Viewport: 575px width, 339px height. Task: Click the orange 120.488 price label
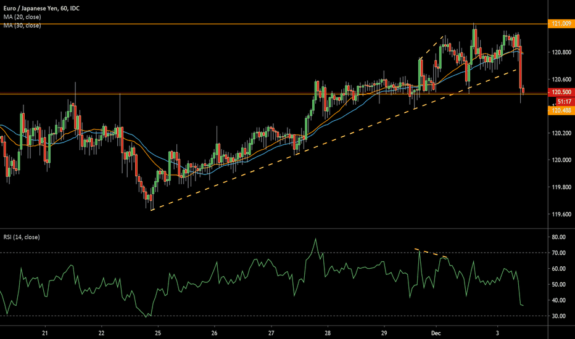point(561,110)
